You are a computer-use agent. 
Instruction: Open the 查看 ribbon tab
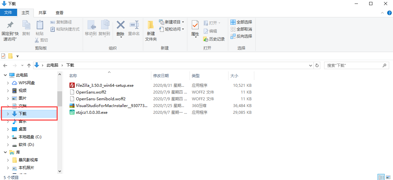click(x=60, y=13)
